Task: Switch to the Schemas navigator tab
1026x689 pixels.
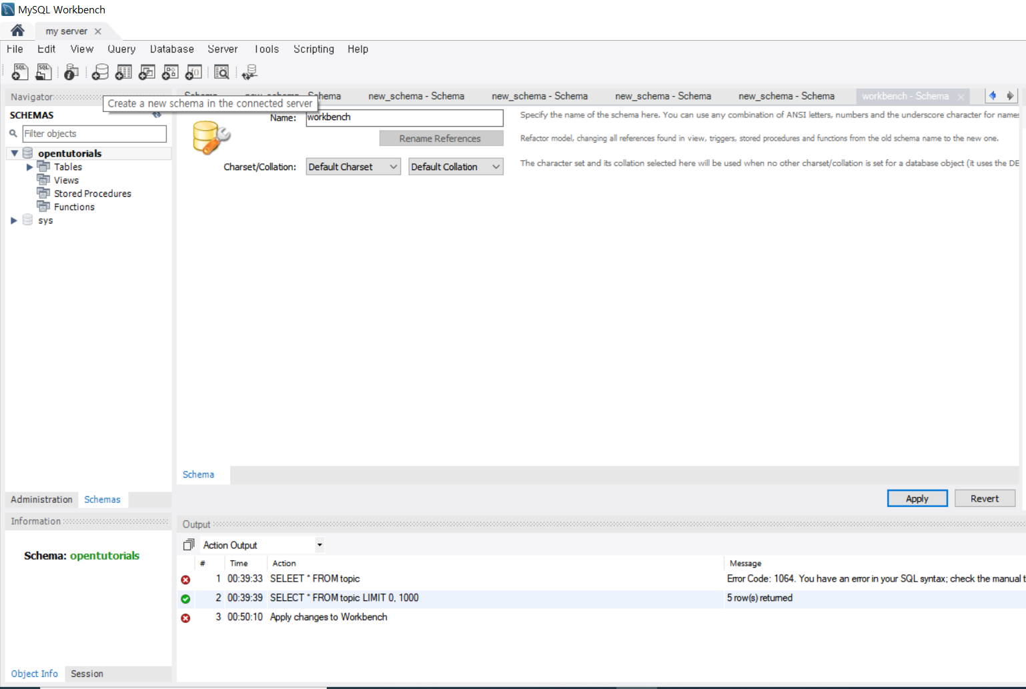Action: click(x=102, y=500)
